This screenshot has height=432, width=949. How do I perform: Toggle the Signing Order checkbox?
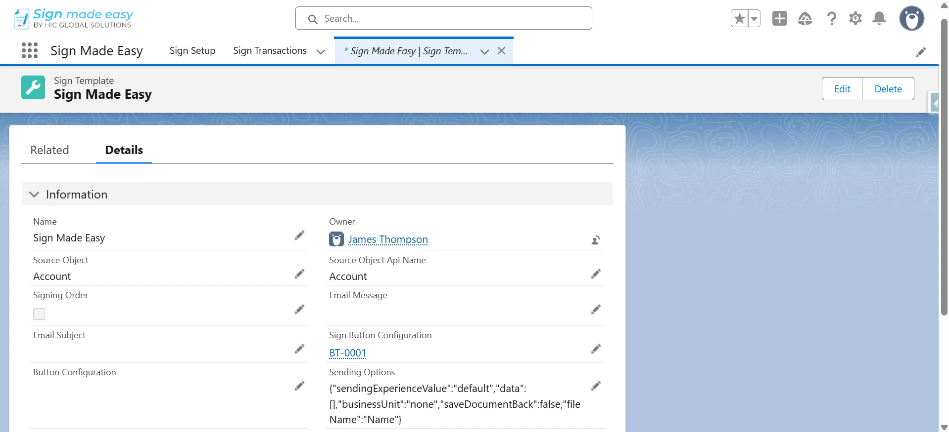(x=39, y=314)
